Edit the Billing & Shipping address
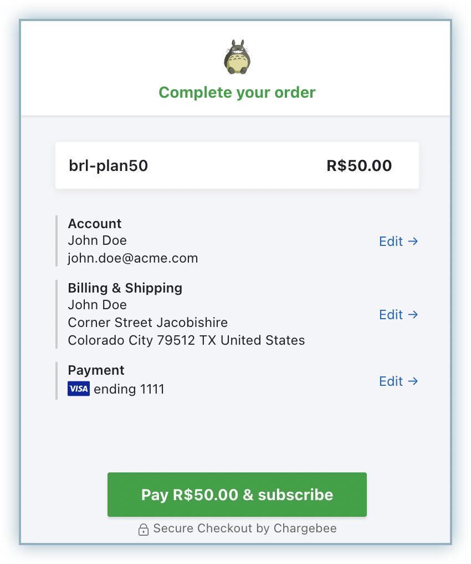The image size is (471, 564). (x=398, y=315)
